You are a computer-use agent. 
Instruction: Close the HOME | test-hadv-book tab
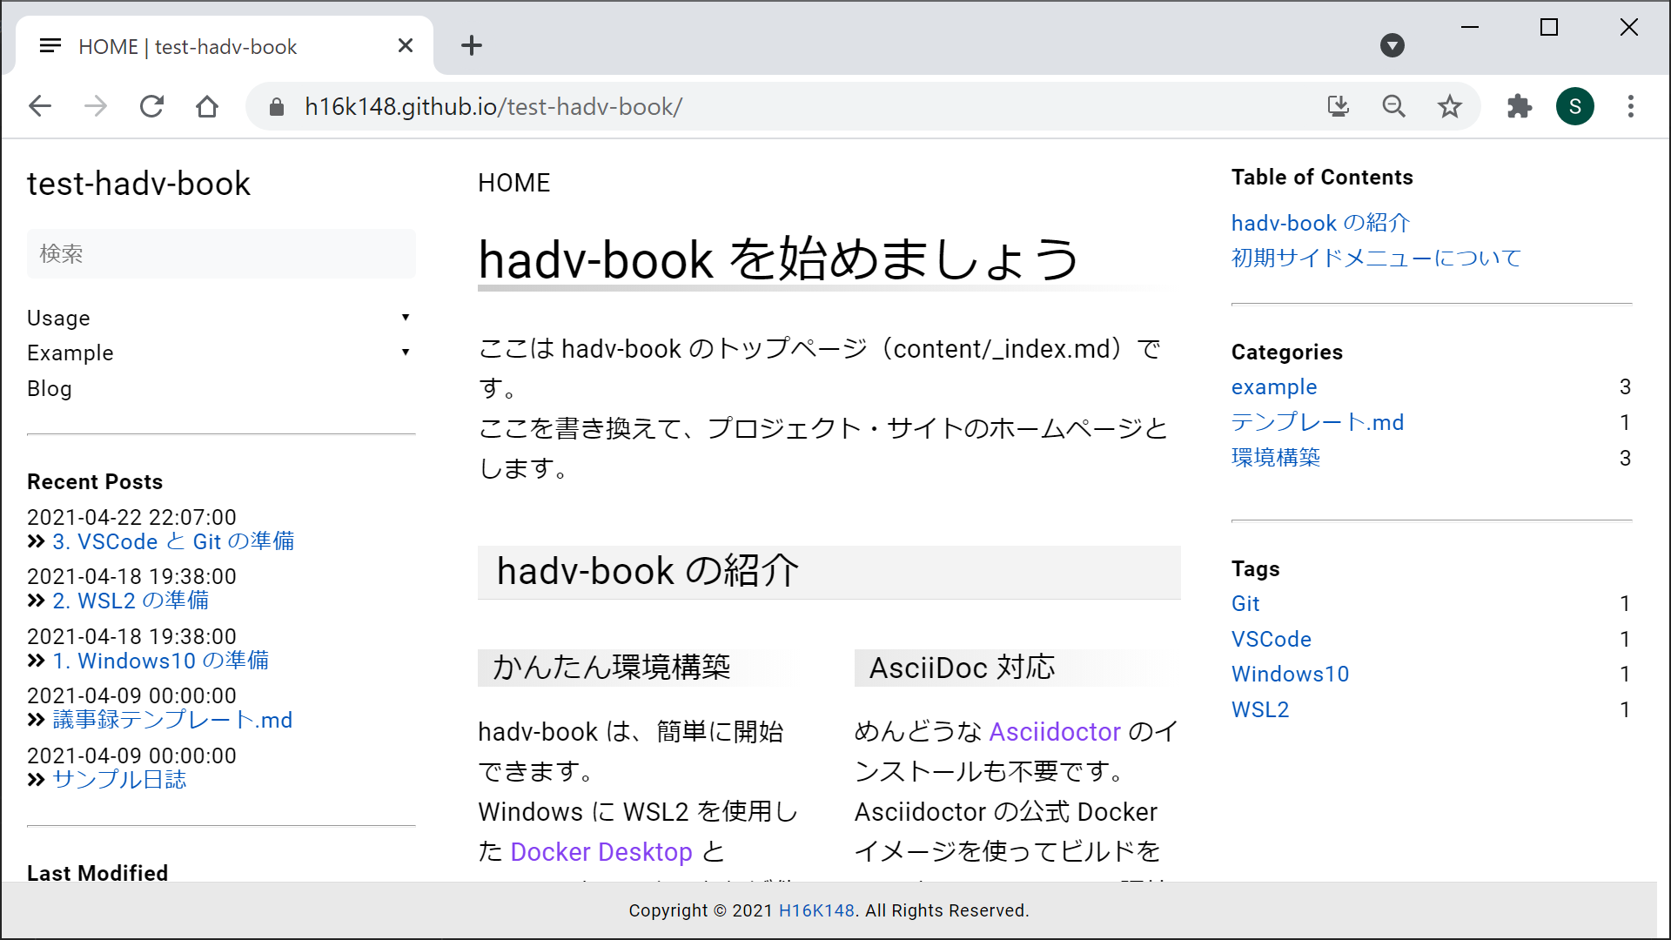pos(406,45)
